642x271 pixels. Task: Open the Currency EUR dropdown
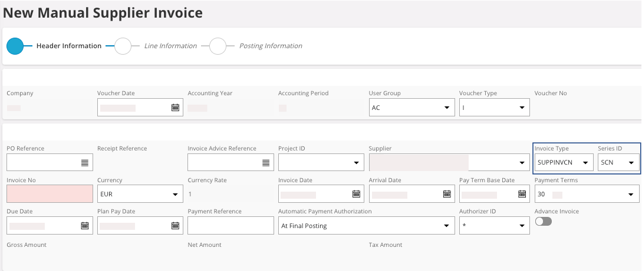(x=175, y=194)
